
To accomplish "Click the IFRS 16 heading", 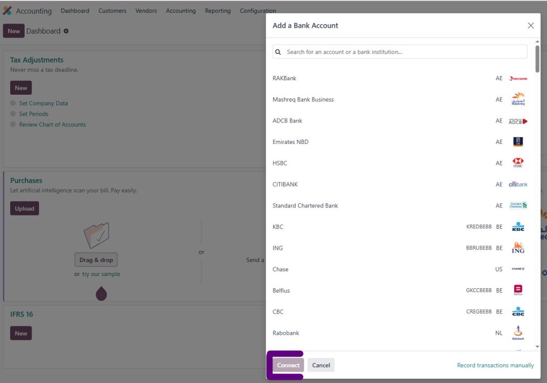I will [21, 314].
